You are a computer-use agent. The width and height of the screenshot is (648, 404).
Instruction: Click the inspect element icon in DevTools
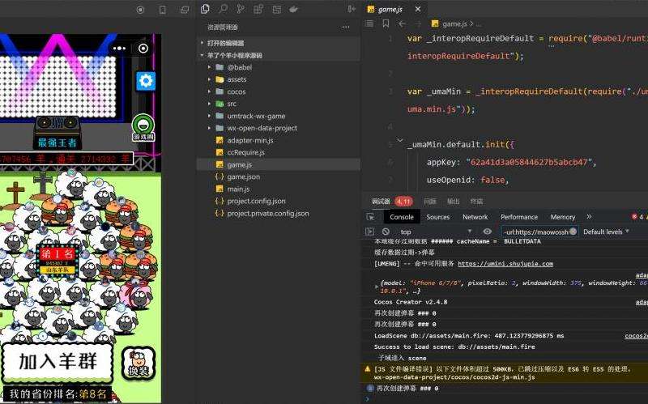tap(370, 217)
